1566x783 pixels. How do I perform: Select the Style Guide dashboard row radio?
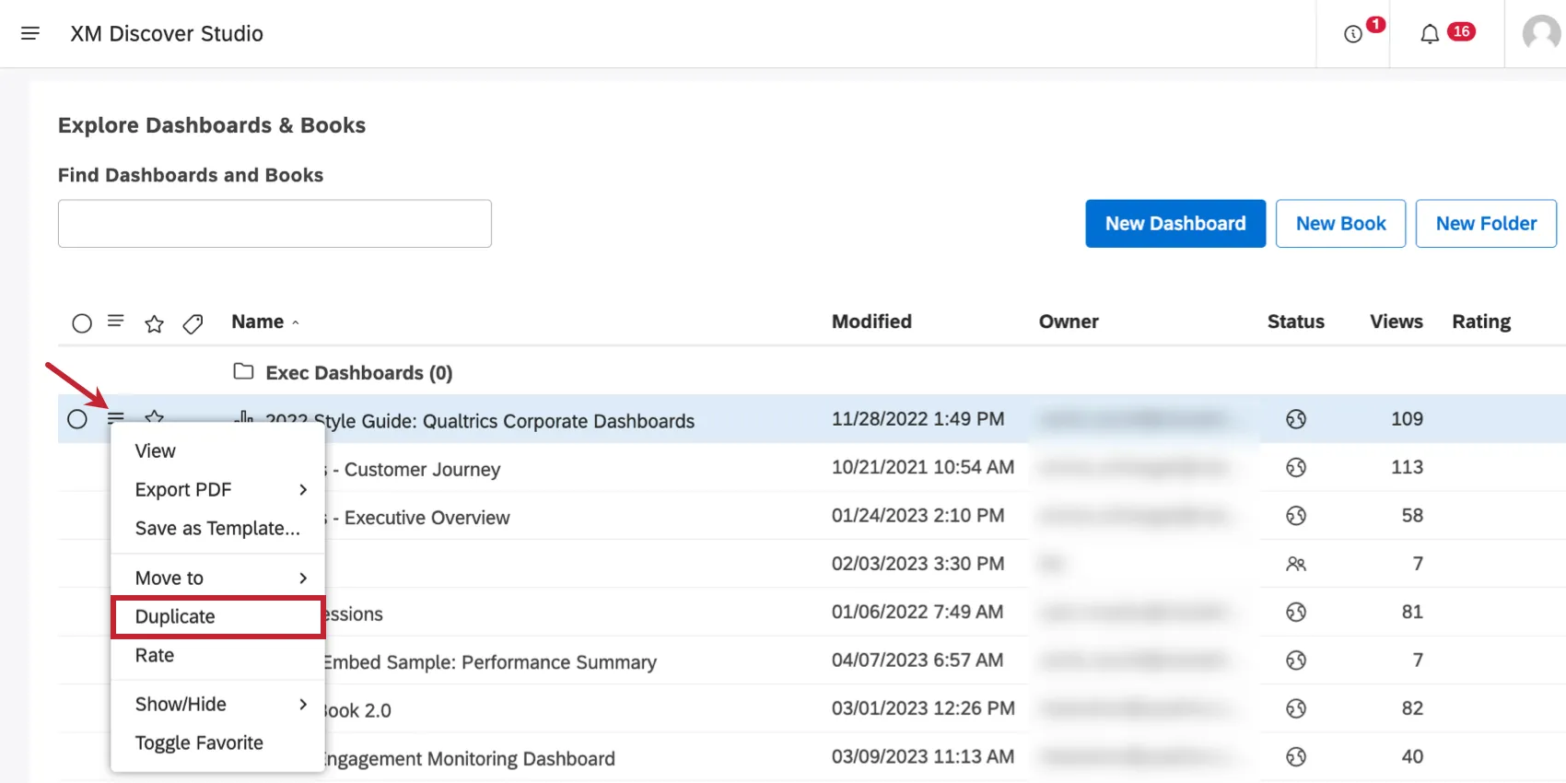coord(77,420)
